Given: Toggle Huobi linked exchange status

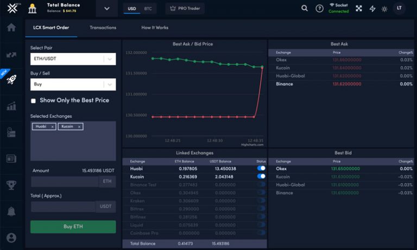Looking at the screenshot, I should (261, 168).
